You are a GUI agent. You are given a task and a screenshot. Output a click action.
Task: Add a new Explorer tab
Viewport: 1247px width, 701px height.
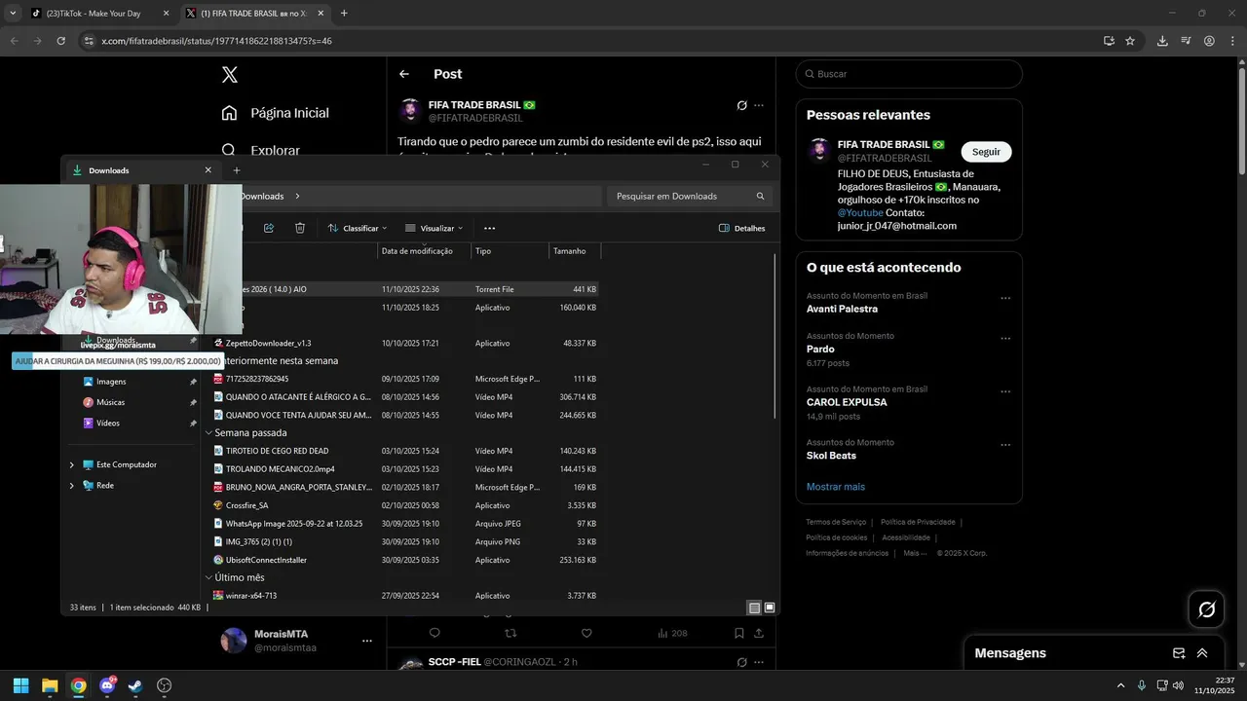pos(236,170)
